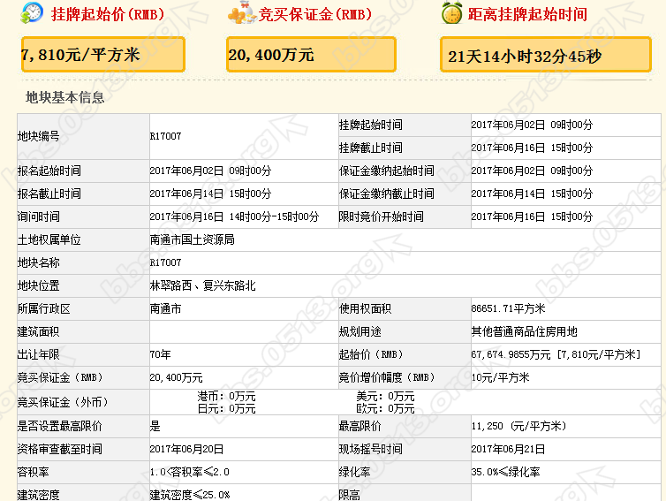Click the value 1.0<容积率≤2.0
This screenshot has height=501, width=666.
[x=189, y=472]
